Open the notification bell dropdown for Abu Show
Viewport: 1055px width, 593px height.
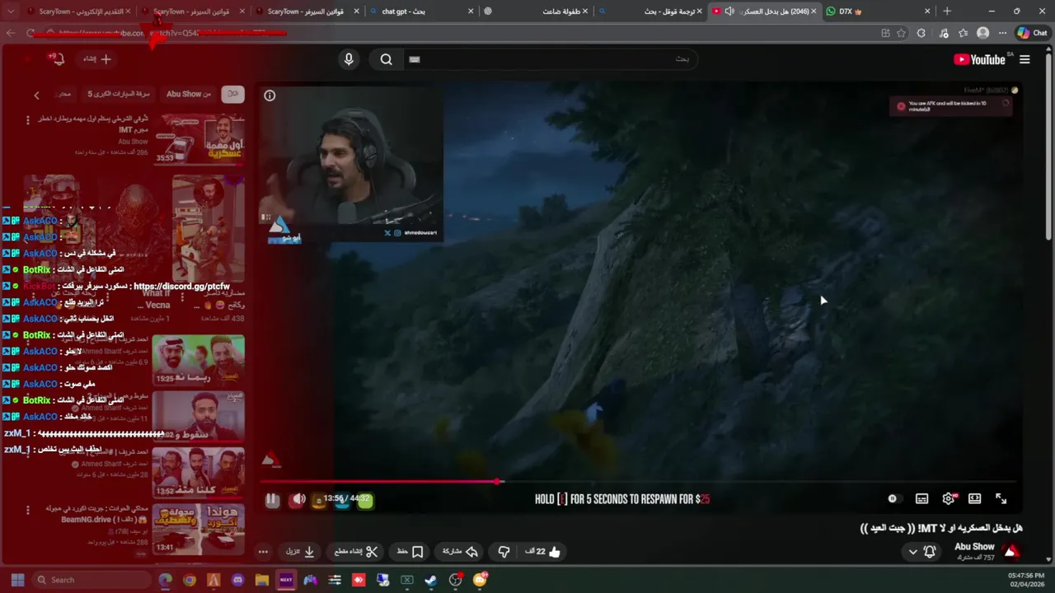(921, 552)
